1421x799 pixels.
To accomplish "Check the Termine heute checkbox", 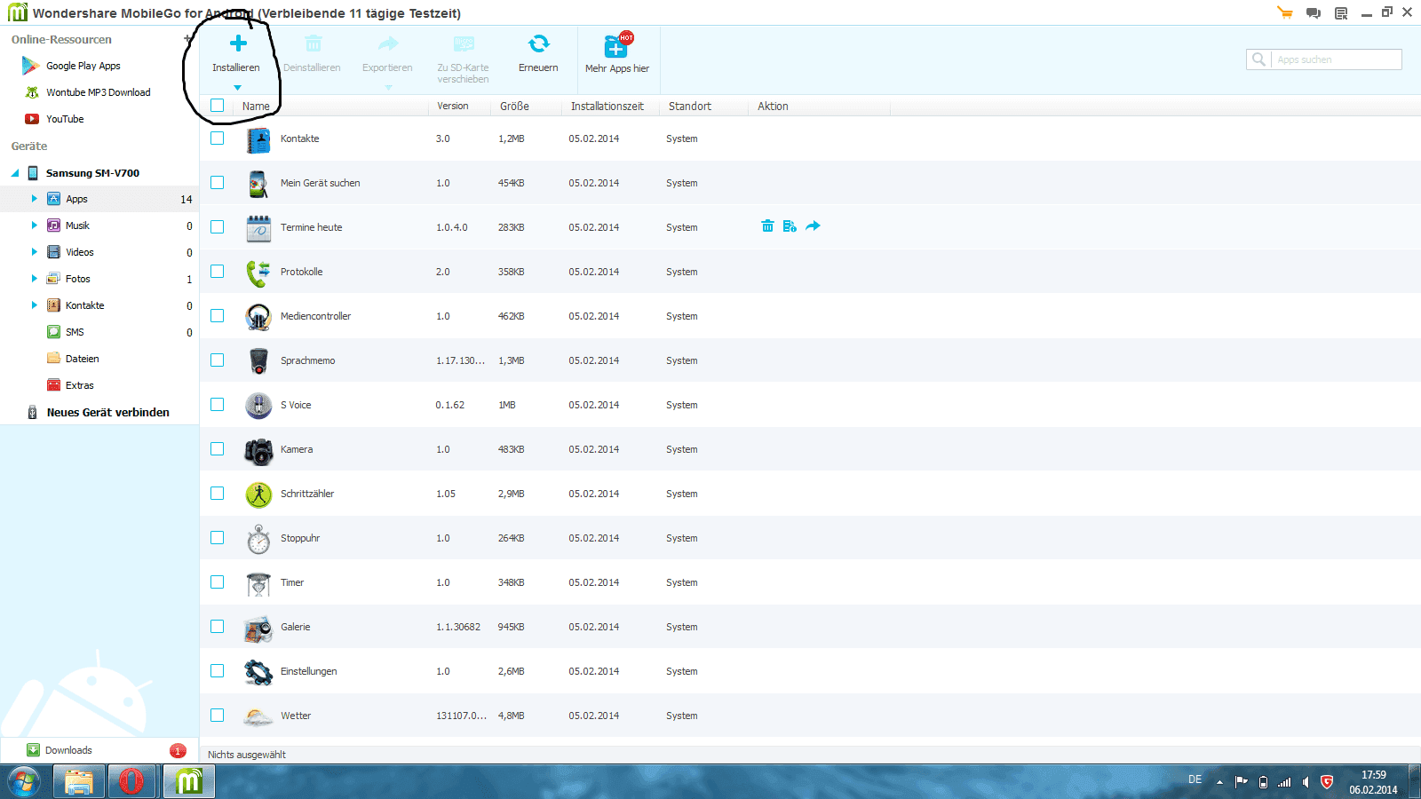I will coord(217,227).
